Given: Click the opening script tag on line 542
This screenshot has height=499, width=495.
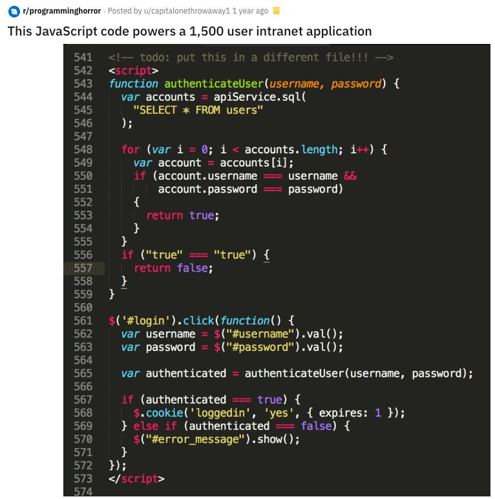Looking at the screenshot, I should click(133, 70).
